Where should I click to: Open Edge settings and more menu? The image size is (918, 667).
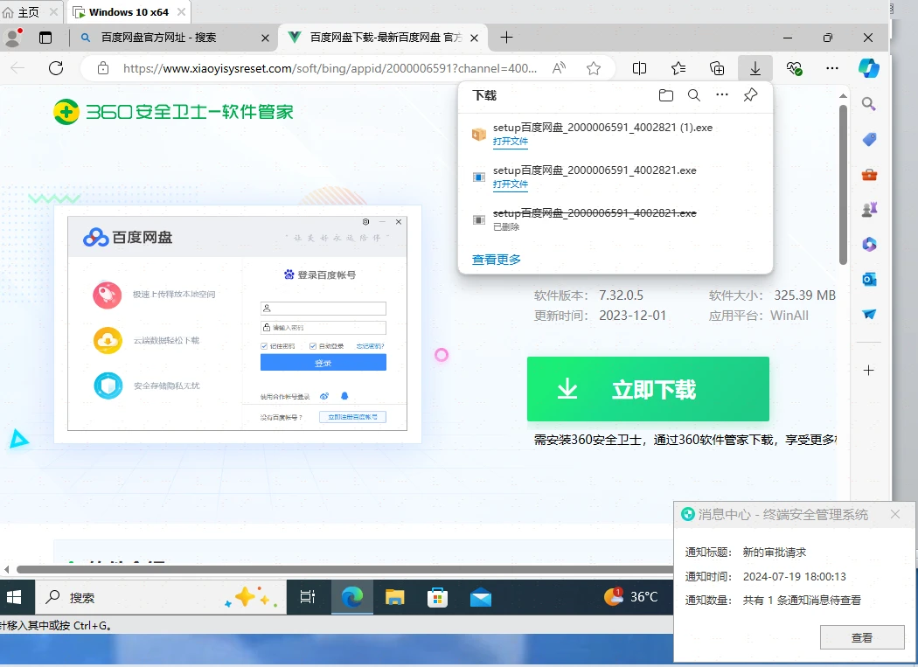tap(831, 67)
